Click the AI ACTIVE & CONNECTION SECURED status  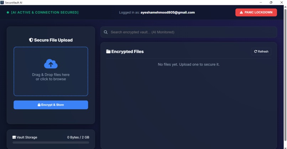[x=45, y=12]
